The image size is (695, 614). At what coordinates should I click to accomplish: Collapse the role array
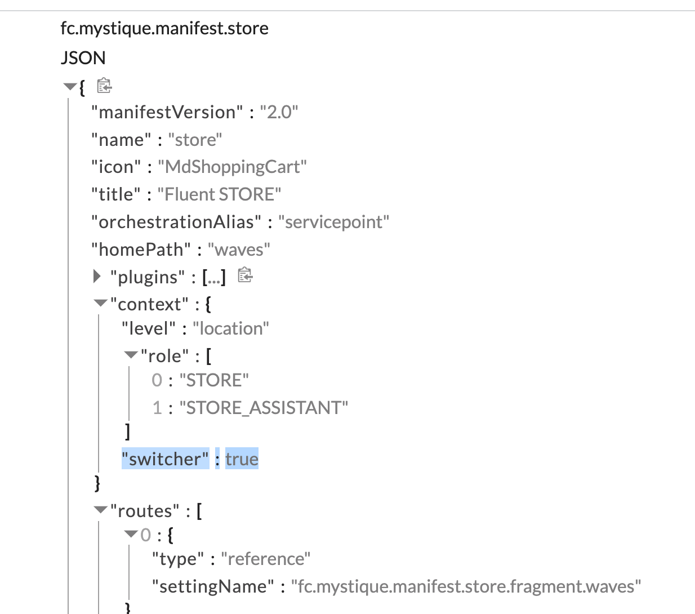[131, 355]
